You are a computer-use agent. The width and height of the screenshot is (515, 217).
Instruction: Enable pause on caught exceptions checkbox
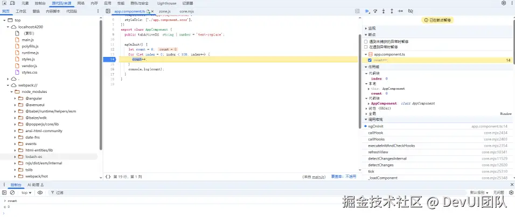point(366,47)
